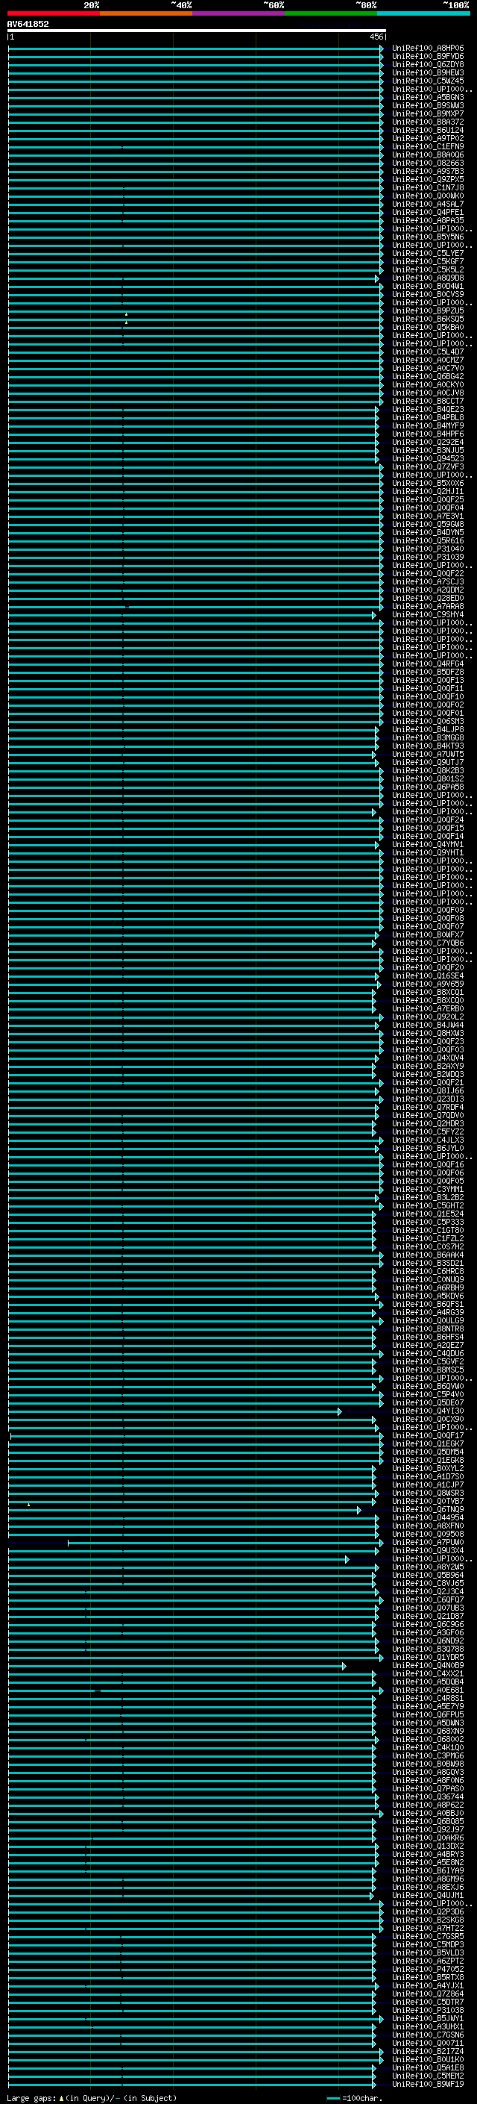Viewport: 477px width, 2104px height.
Task: Click the green ~80% identity legend segment
Action: (x=331, y=13)
